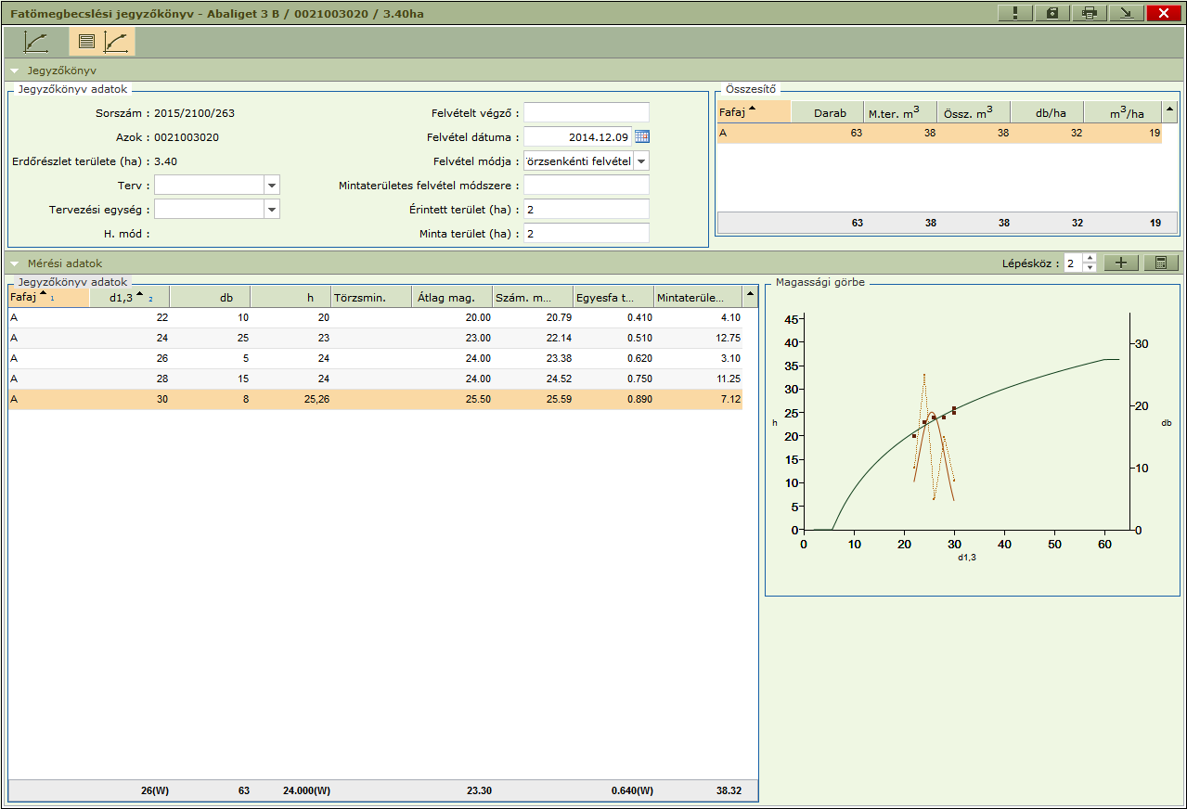Select the row with d1,3 value 28
1187x809 pixels.
[376, 379]
